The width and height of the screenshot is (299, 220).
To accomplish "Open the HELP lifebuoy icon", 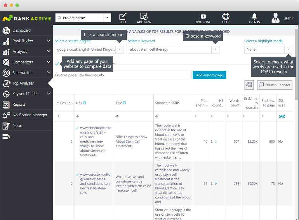I will click(x=226, y=18).
